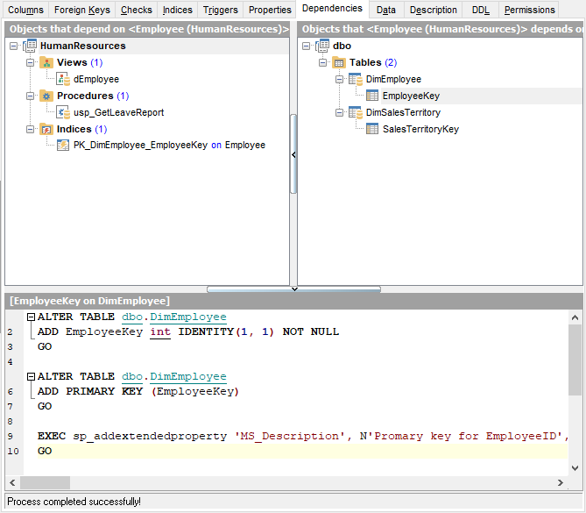This screenshot has width=586, height=513.
Task: Click the dEmployee view icon
Action: 63,79
